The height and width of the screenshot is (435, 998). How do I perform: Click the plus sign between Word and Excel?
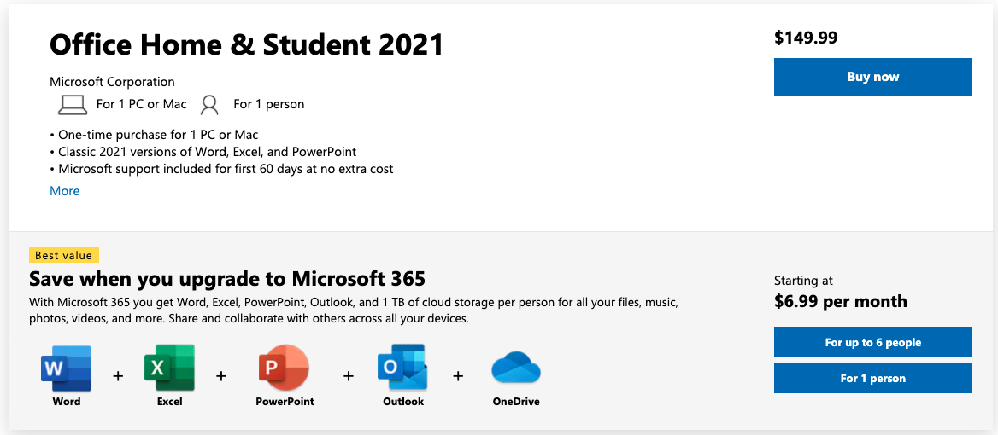(x=118, y=376)
